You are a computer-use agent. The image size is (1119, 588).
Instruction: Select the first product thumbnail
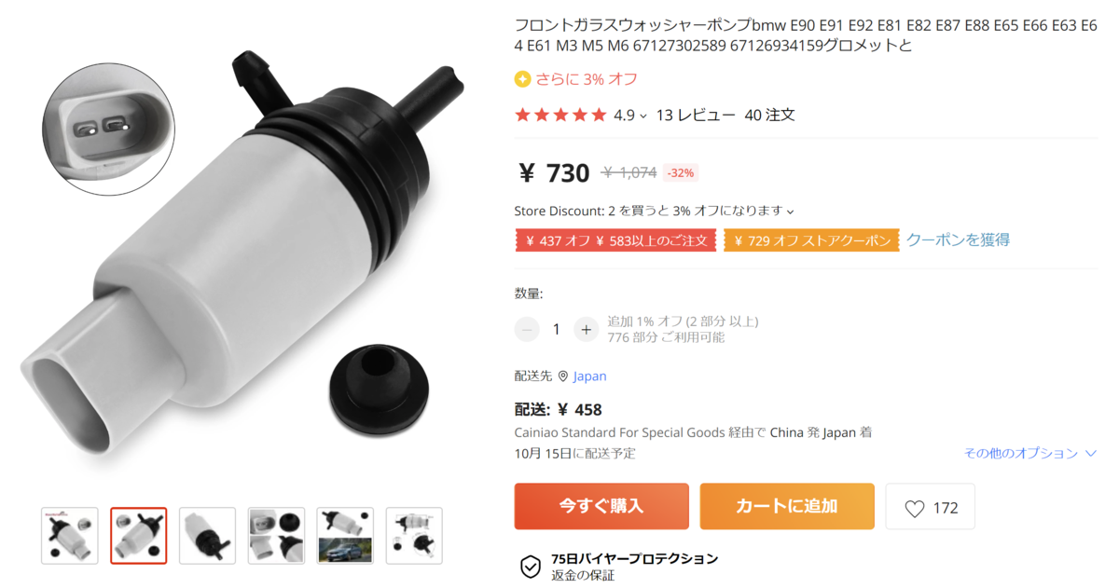point(70,536)
